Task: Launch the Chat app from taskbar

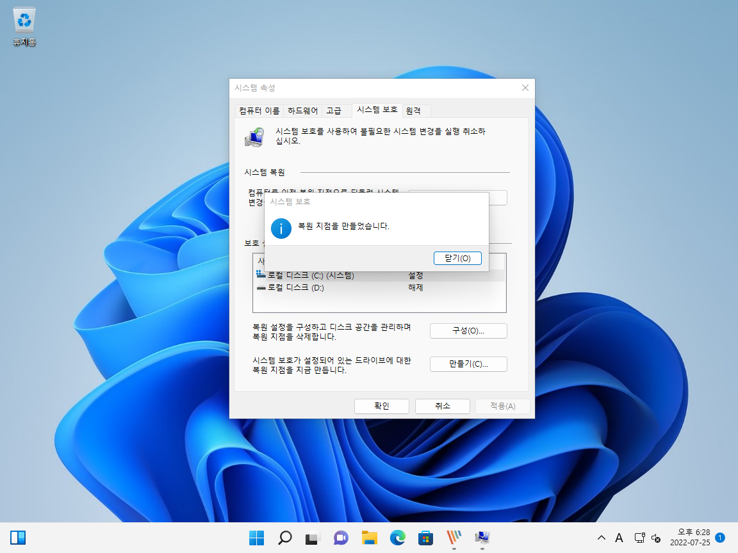Action: coord(341,538)
